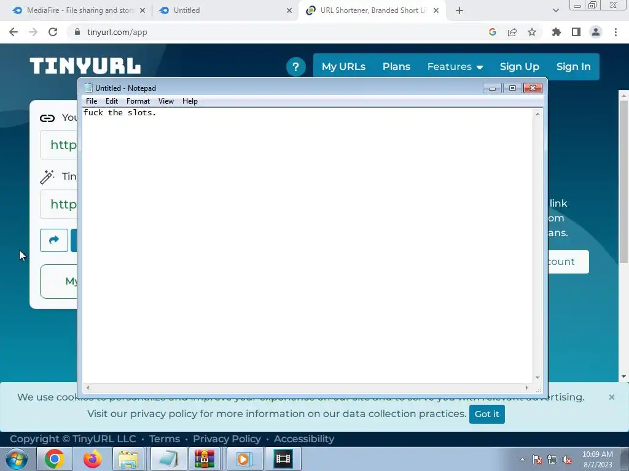Screen dimensions: 629x471
Task: Accept cookies with Got it
Action: (x=487, y=414)
